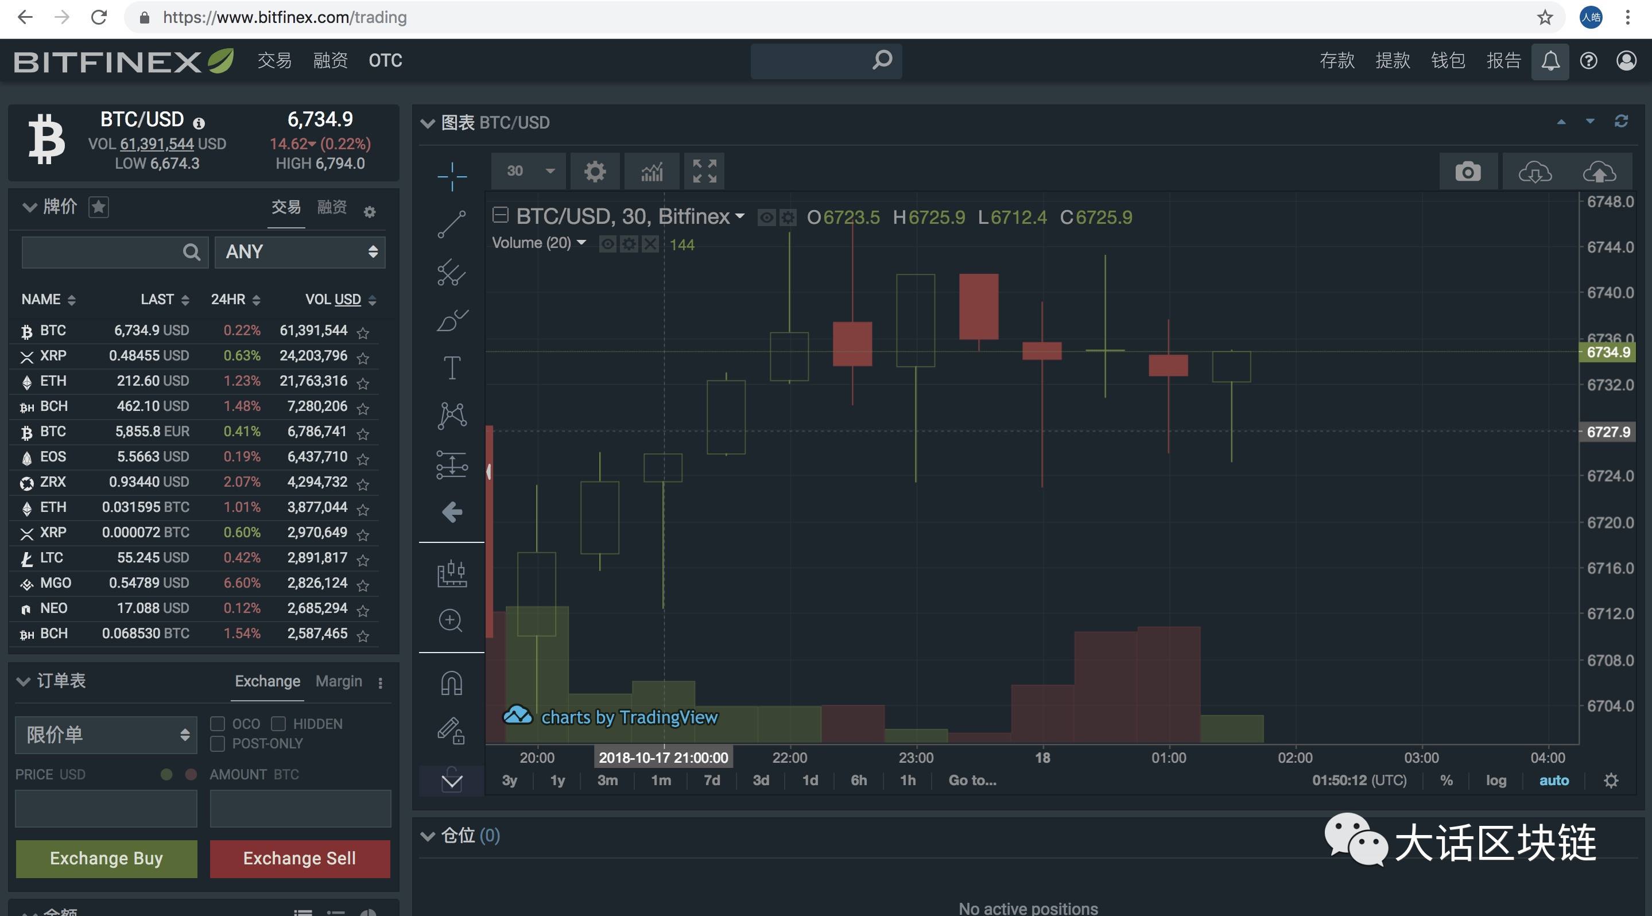Collapse the 仓位 positions panel

tap(427, 836)
